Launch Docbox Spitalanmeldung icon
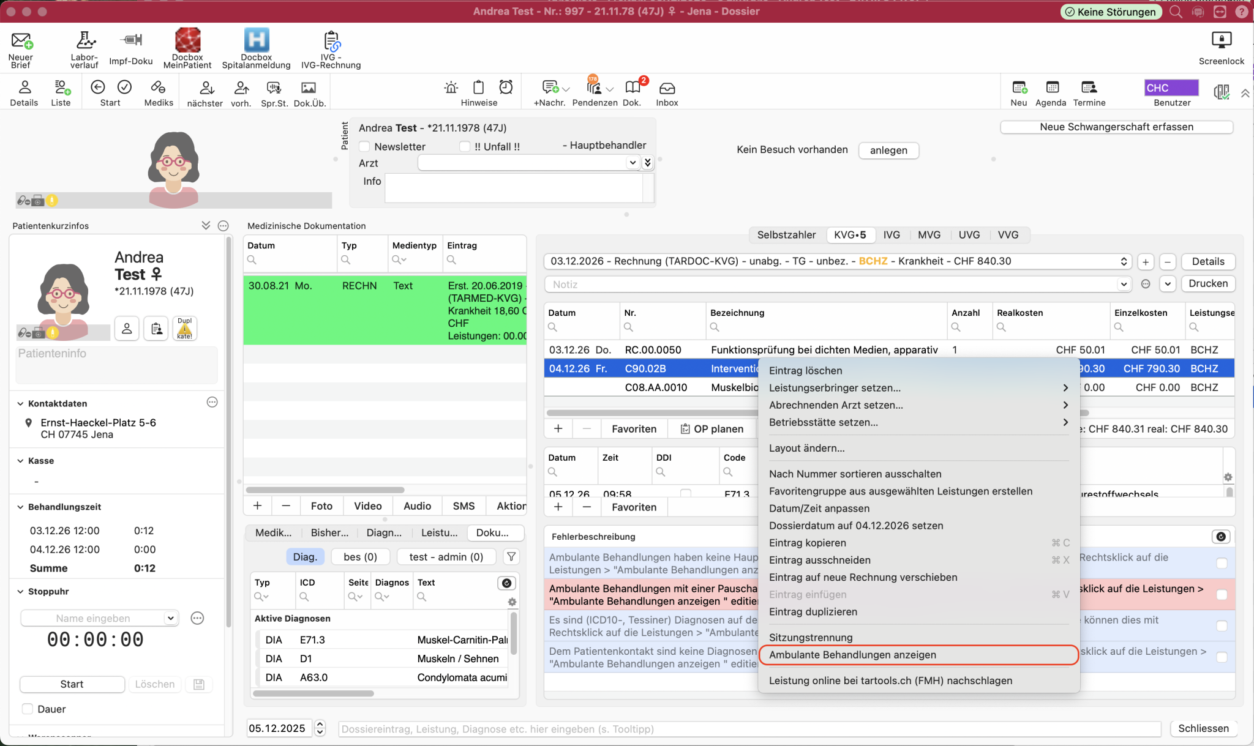 coord(256,40)
